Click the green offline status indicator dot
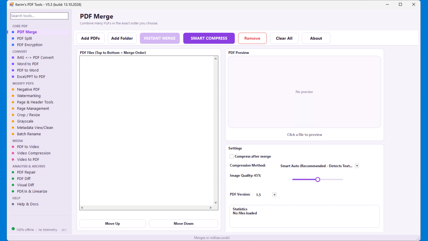 [13, 229]
